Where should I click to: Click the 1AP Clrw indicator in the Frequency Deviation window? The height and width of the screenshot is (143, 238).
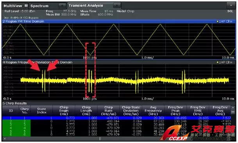[224, 62]
